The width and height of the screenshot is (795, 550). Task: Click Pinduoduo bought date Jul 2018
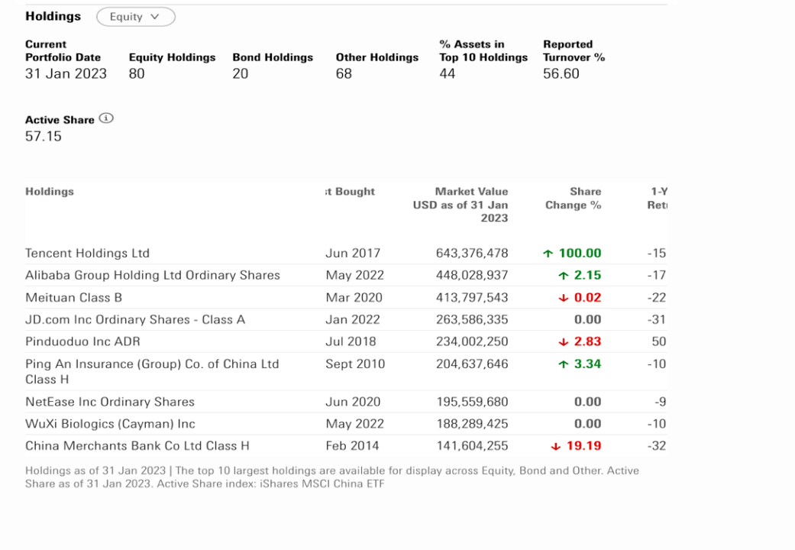point(351,341)
